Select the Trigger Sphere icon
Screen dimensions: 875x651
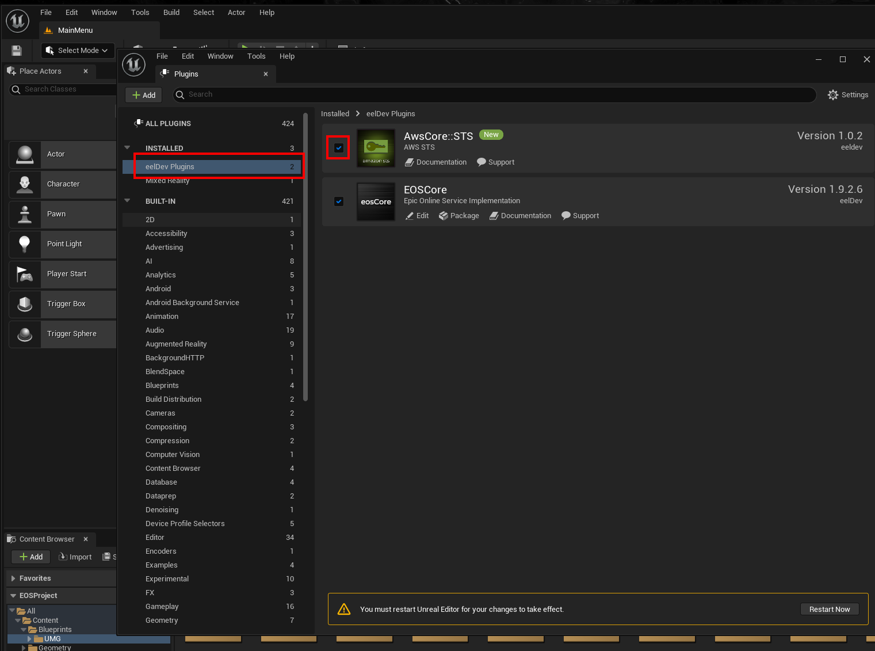[x=25, y=334]
